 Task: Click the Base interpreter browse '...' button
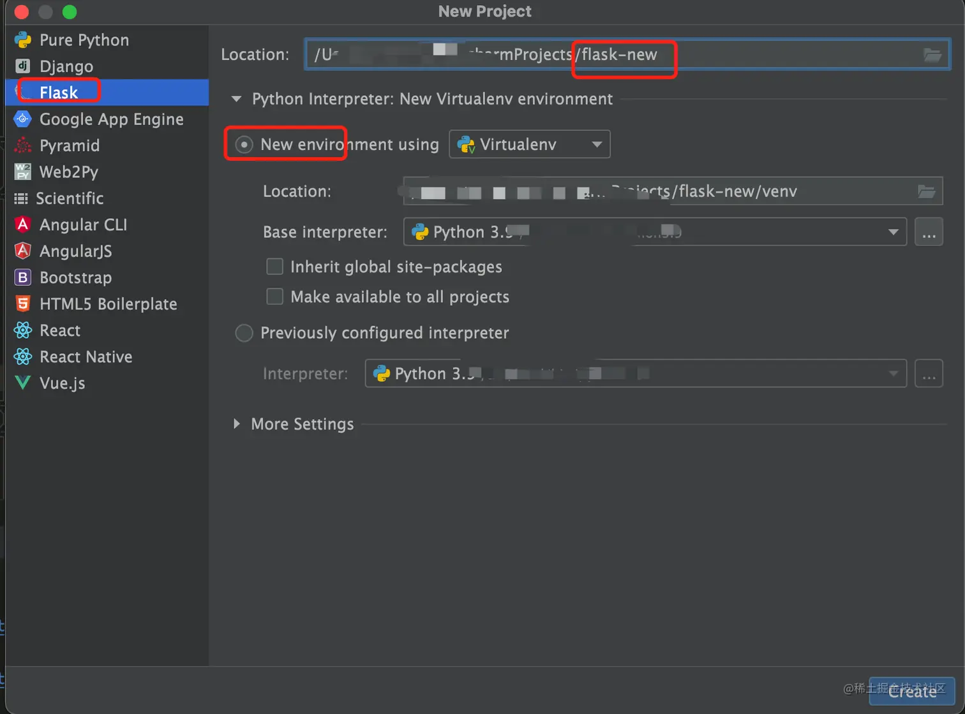click(929, 232)
